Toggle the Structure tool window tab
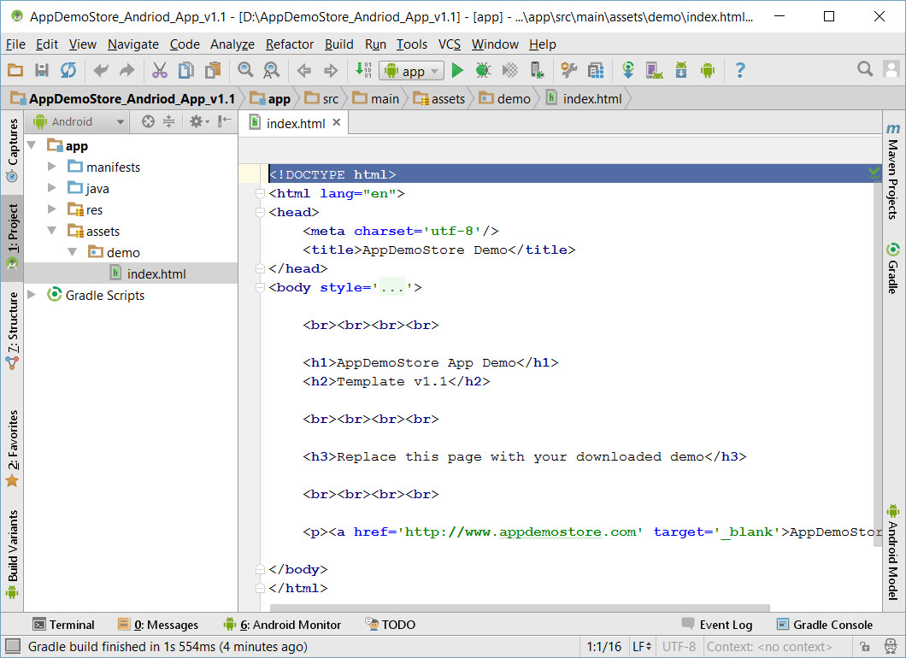906x658 pixels. pyautogui.click(x=12, y=330)
